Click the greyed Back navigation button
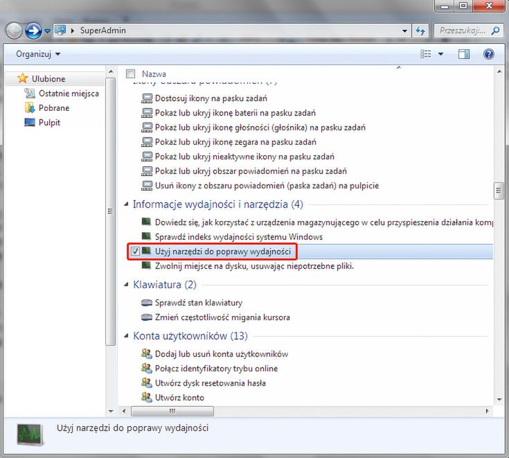This screenshot has height=458, width=509. [x=14, y=31]
